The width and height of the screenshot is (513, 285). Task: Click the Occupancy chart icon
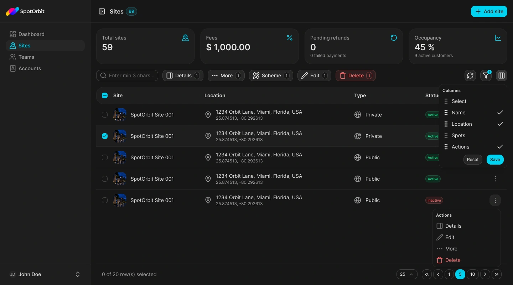click(x=498, y=38)
